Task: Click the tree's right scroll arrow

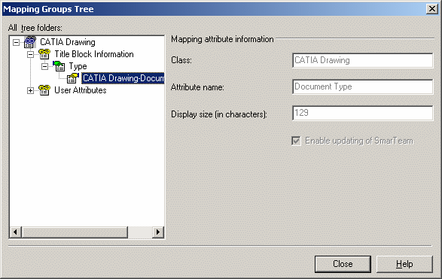Action: pyautogui.click(x=158, y=232)
